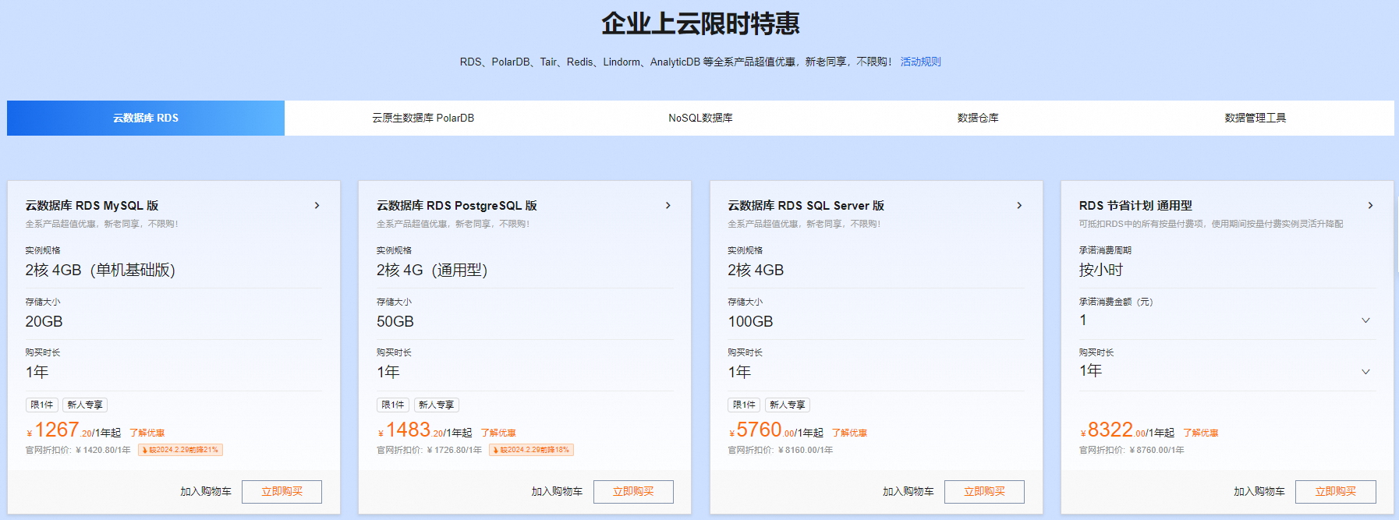Expand the 购买时长 dropdown in 节省计划 card
This screenshot has height=520, width=1399.
[x=1365, y=372]
